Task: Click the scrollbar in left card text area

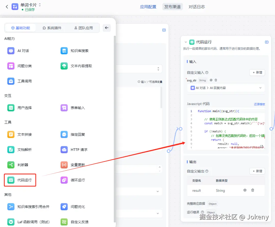Action: (161, 98)
